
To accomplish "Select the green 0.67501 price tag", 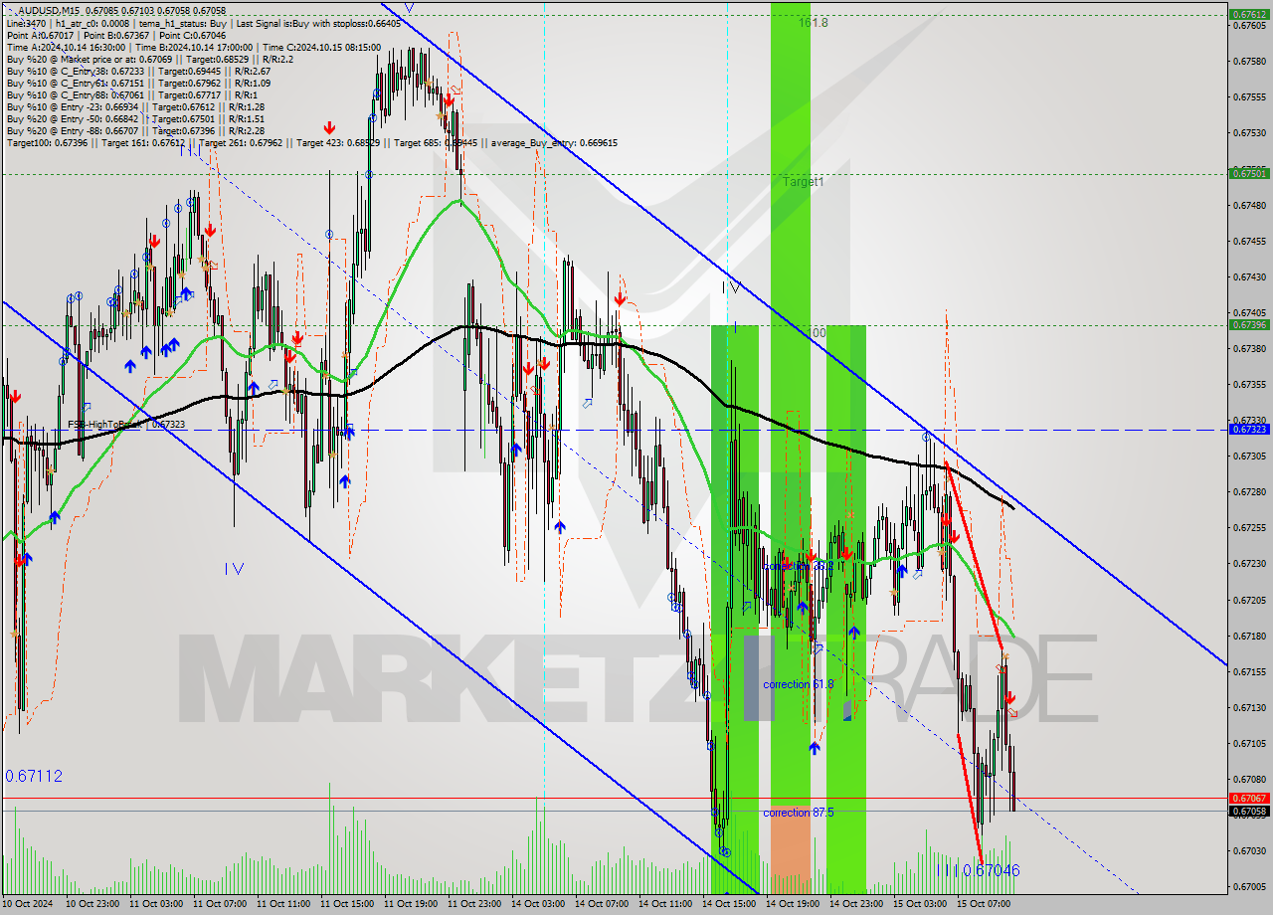I will 1249,173.
